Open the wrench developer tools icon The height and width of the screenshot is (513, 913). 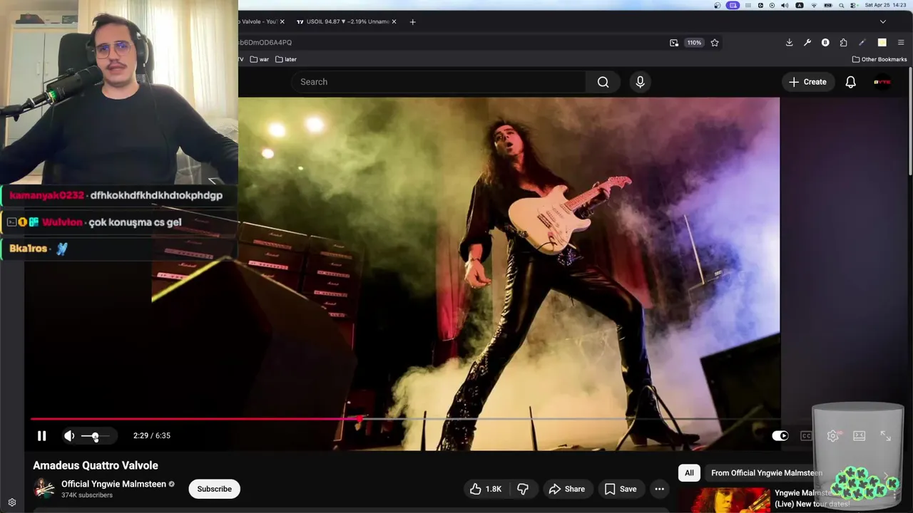pyautogui.click(x=807, y=43)
